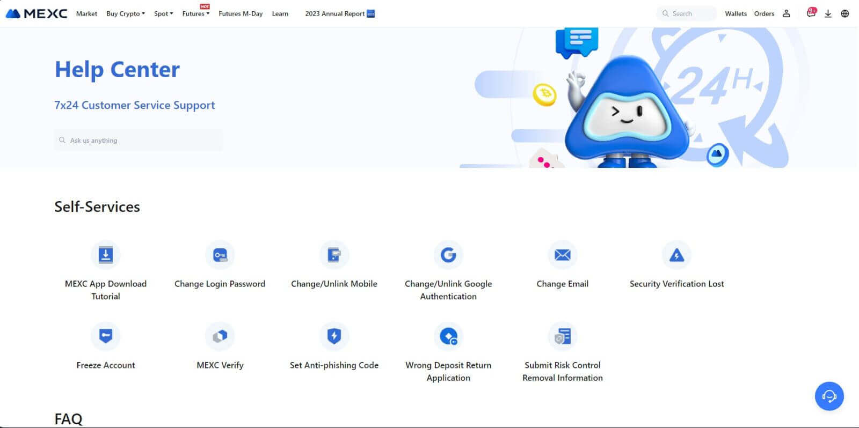Open Security Verification Lost icon
This screenshot has height=428, width=859.
[x=676, y=255]
